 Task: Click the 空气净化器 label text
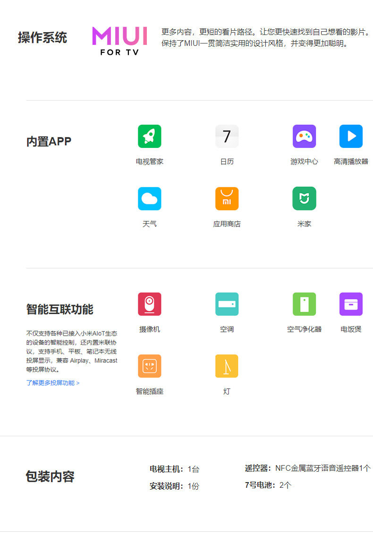pyautogui.click(x=304, y=329)
